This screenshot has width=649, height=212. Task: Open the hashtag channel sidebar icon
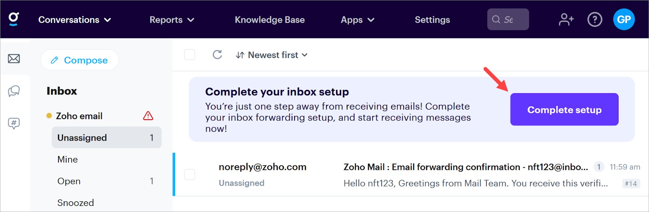tap(14, 123)
